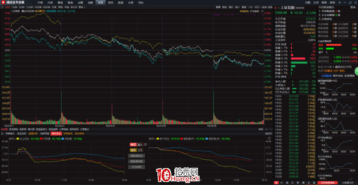Open the green list icon next to 上证指数
Image resolution: width=358 pixels, height=185 pixels.
pos(278,8)
